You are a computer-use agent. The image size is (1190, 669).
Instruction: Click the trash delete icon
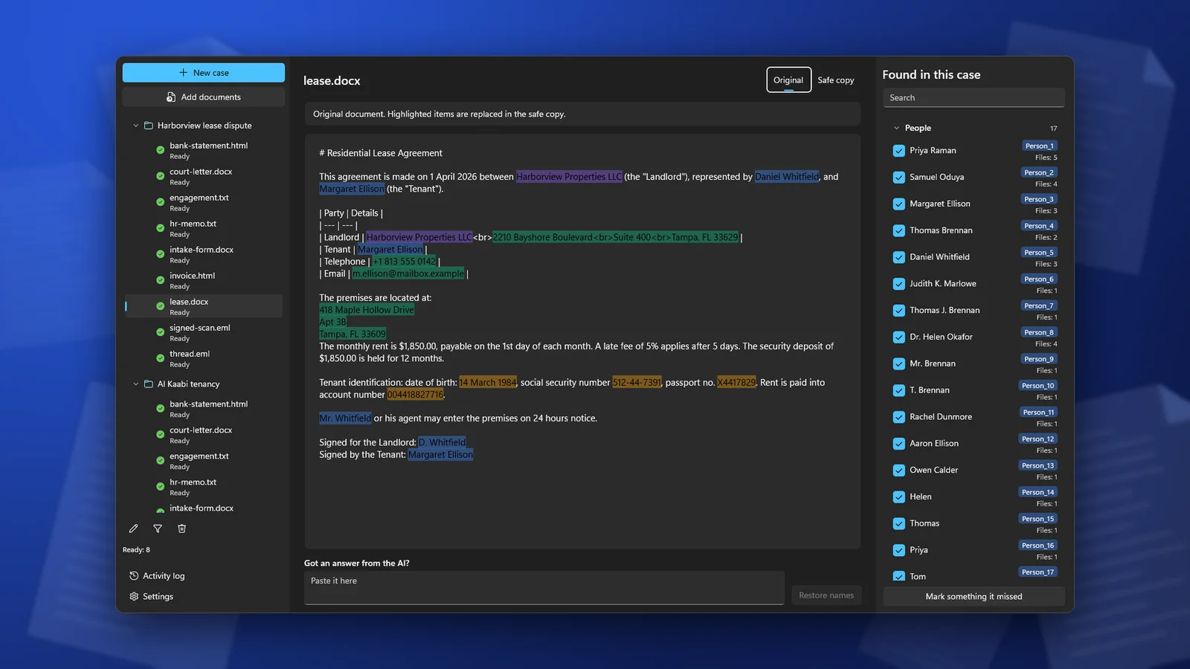click(x=181, y=529)
